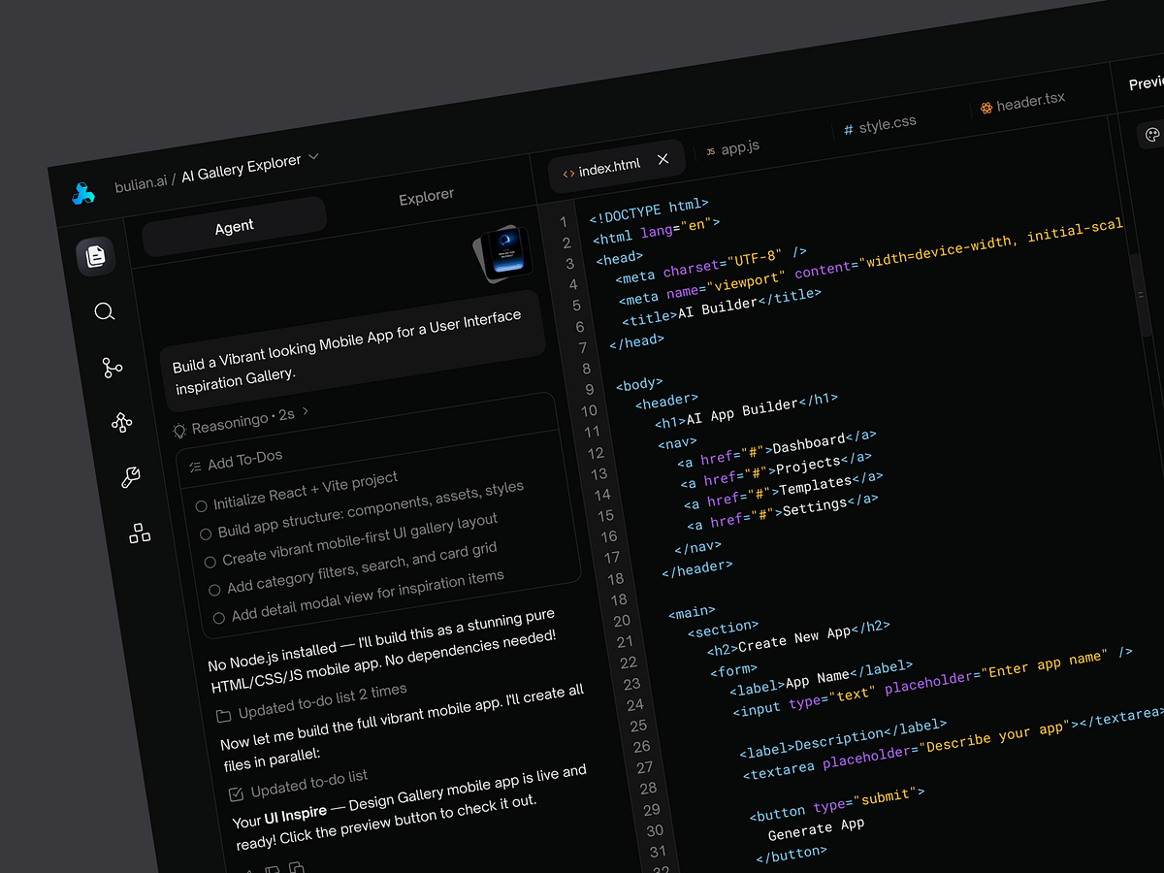Open the style.css editor tab
The image size is (1164, 873).
880,125
